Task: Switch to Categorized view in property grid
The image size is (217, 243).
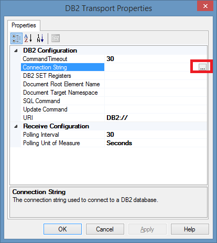Action: click(16, 38)
